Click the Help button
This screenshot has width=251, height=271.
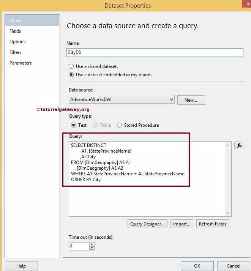[21, 266]
